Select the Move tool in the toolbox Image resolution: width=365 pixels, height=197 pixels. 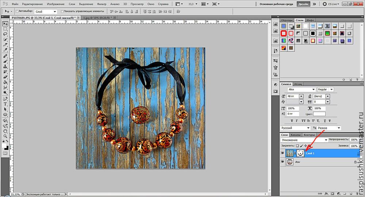[5, 23]
